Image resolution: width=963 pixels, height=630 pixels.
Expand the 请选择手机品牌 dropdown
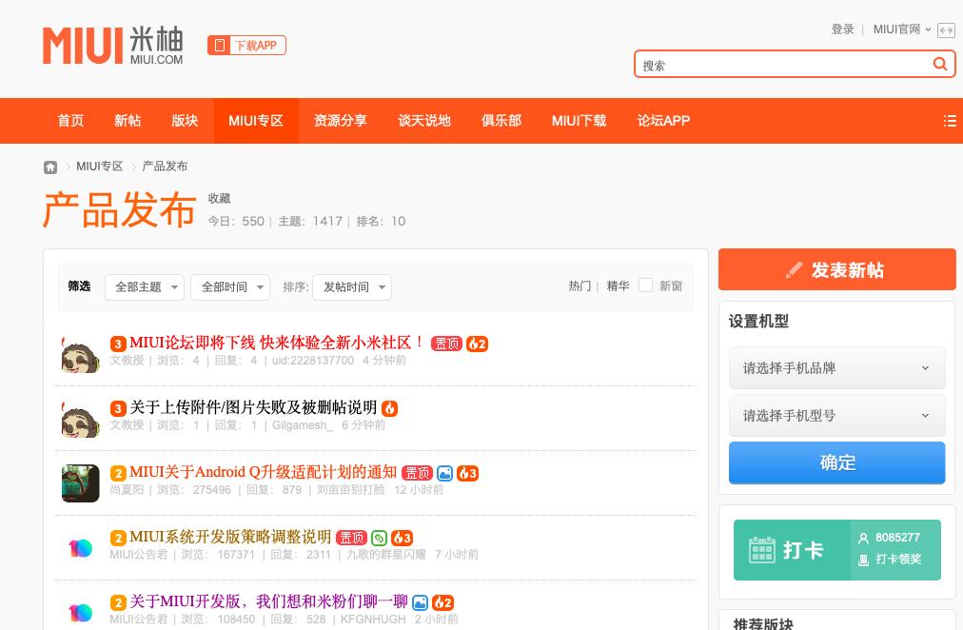point(836,368)
